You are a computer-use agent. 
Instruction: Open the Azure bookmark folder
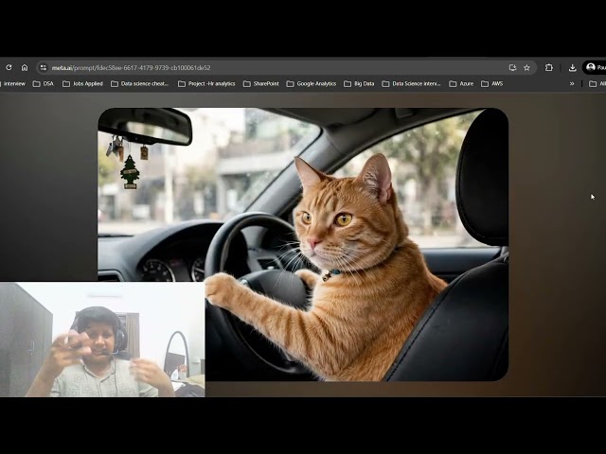461,83
